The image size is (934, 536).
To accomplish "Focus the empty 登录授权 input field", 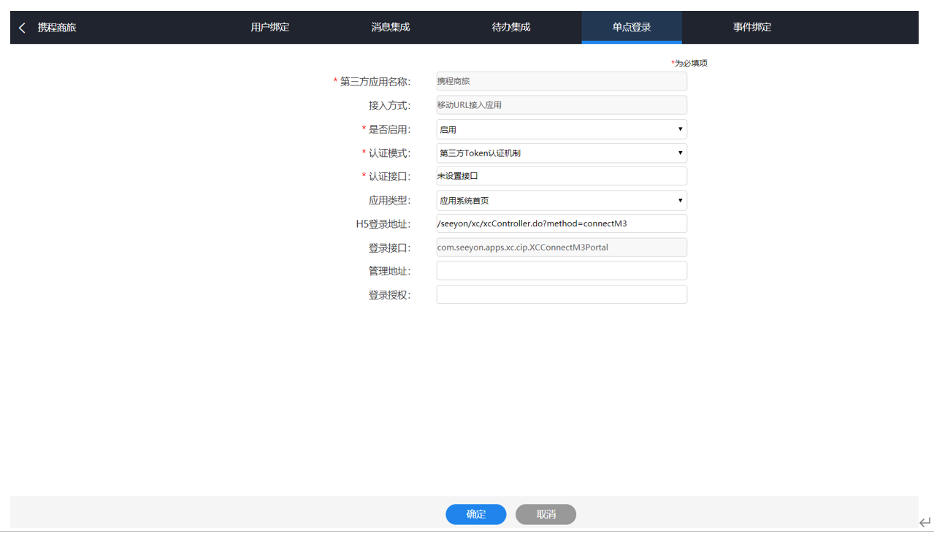I will (561, 294).
